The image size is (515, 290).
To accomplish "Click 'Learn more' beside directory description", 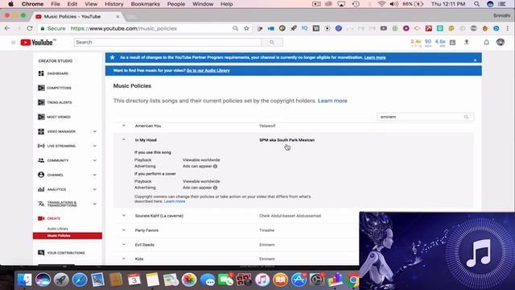I will (332, 101).
